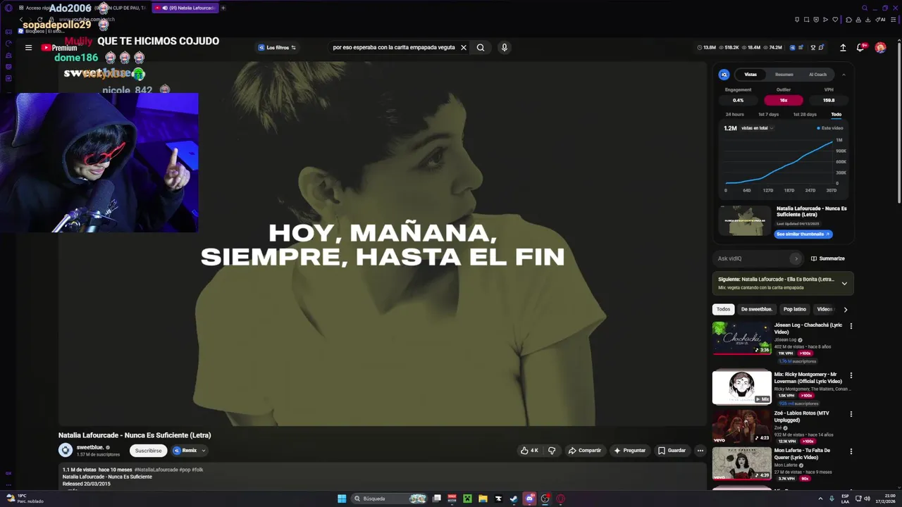
Task: Open Los filtros dropdown
Action: [277, 48]
